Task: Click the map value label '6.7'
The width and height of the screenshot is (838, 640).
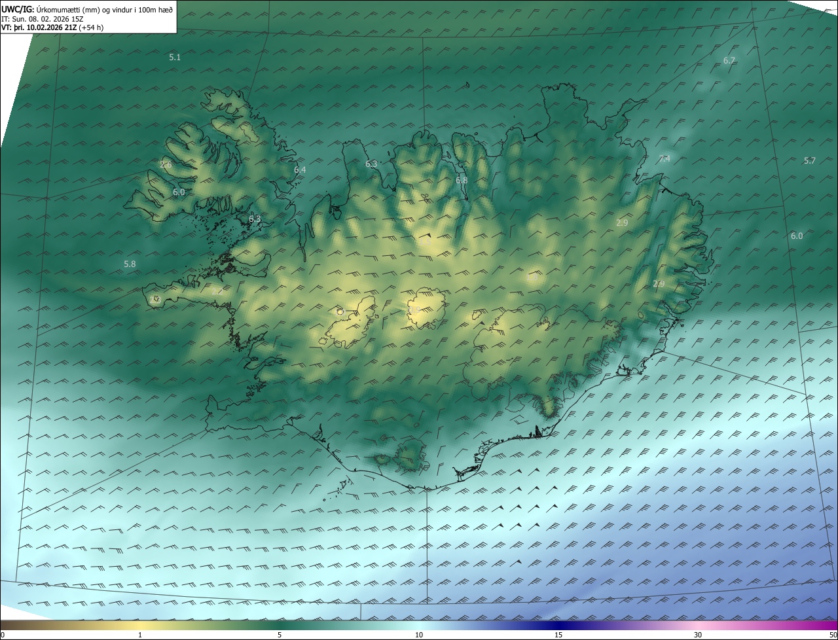Action: click(729, 60)
